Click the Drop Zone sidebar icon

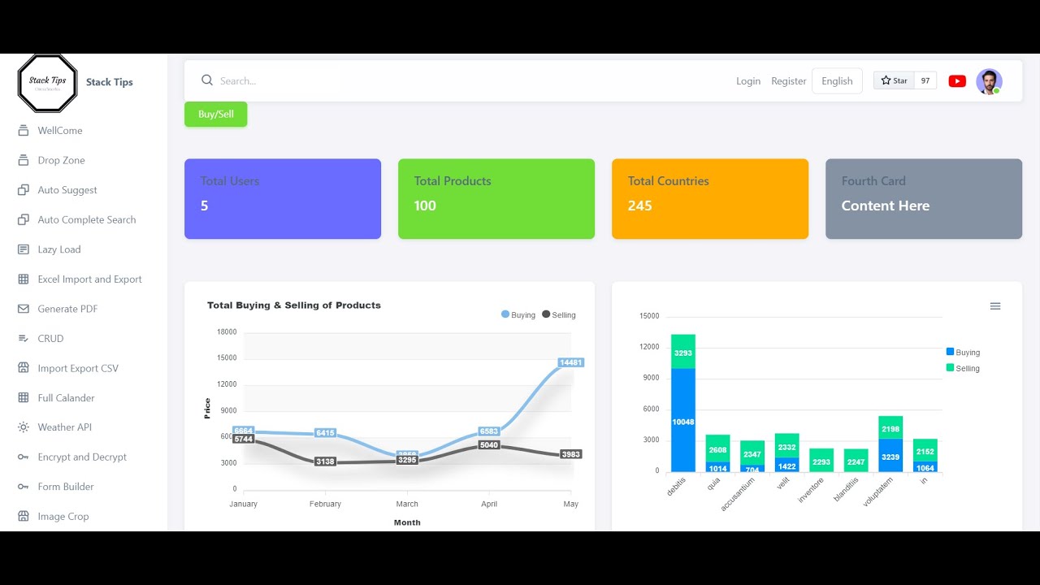point(23,160)
